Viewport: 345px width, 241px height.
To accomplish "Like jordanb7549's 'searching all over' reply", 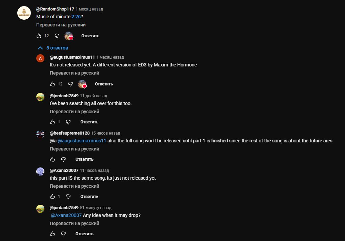I will [53, 122].
